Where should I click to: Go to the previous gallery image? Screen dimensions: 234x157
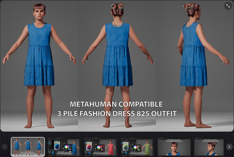tap(5, 147)
